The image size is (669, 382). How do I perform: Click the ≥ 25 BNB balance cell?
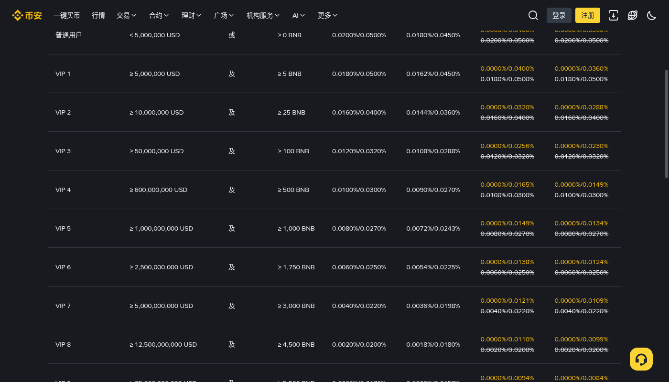tap(291, 112)
